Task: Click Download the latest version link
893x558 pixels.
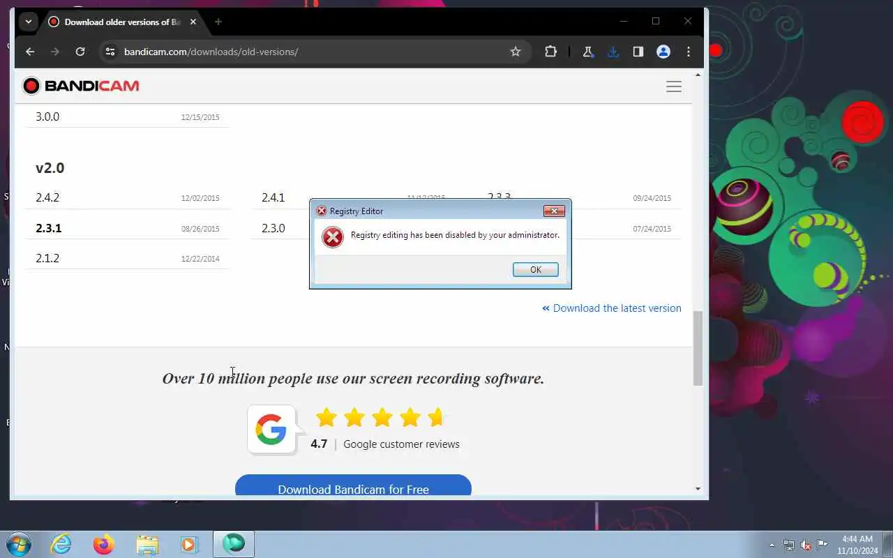Action: [612, 308]
